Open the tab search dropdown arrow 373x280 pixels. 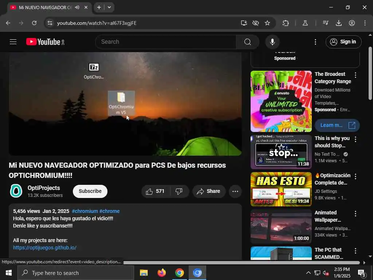tap(109, 7)
